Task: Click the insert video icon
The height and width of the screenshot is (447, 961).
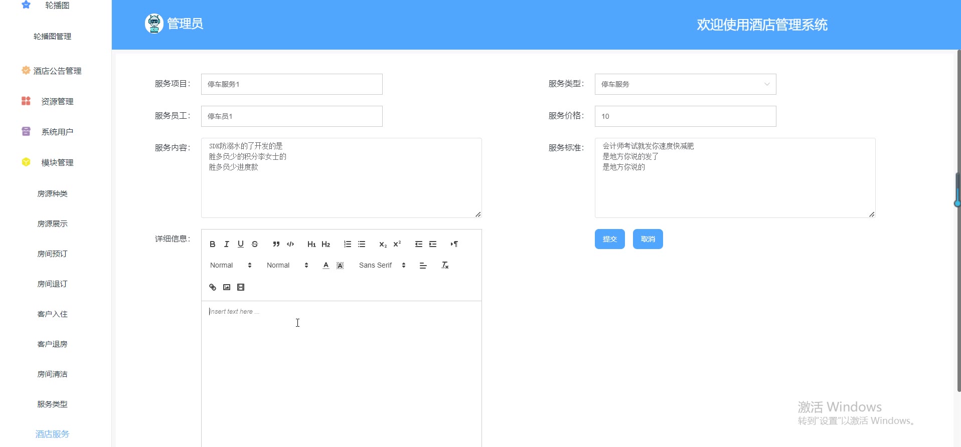Action: point(241,287)
